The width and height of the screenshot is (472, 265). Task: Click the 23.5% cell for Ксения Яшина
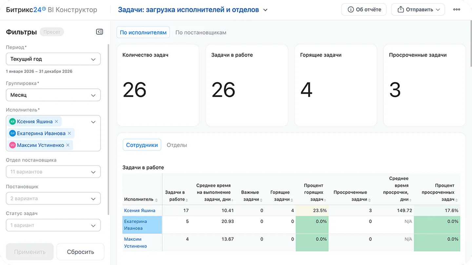tap(312, 211)
